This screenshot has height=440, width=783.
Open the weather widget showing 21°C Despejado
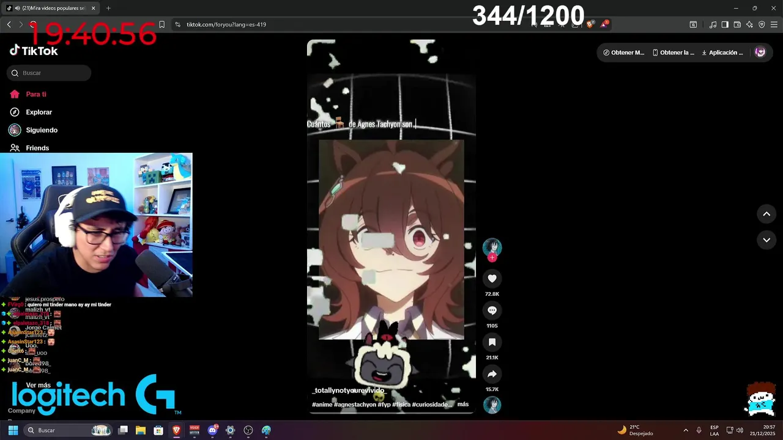(x=635, y=430)
